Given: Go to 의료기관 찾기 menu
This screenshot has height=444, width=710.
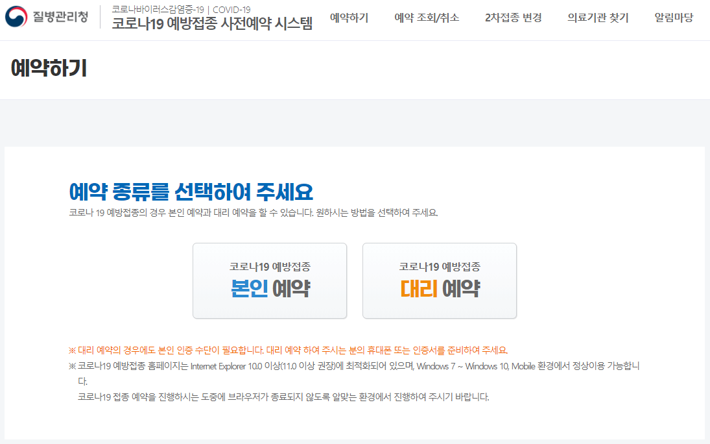Looking at the screenshot, I should point(598,18).
